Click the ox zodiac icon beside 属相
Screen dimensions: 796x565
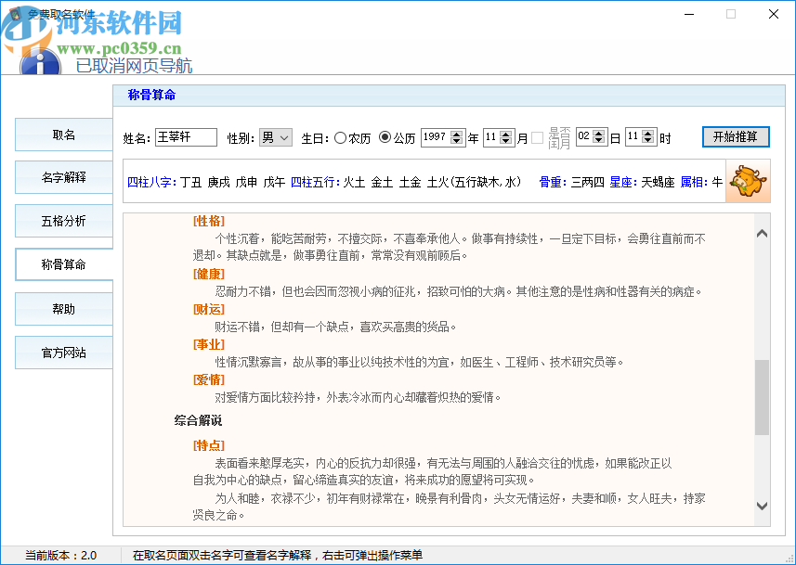tap(748, 183)
